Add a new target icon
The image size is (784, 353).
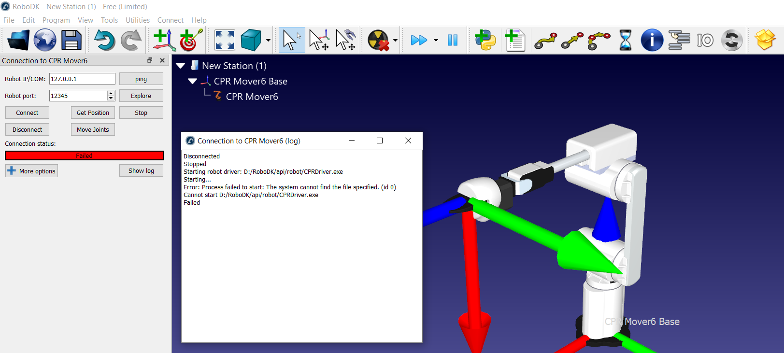[x=191, y=40]
